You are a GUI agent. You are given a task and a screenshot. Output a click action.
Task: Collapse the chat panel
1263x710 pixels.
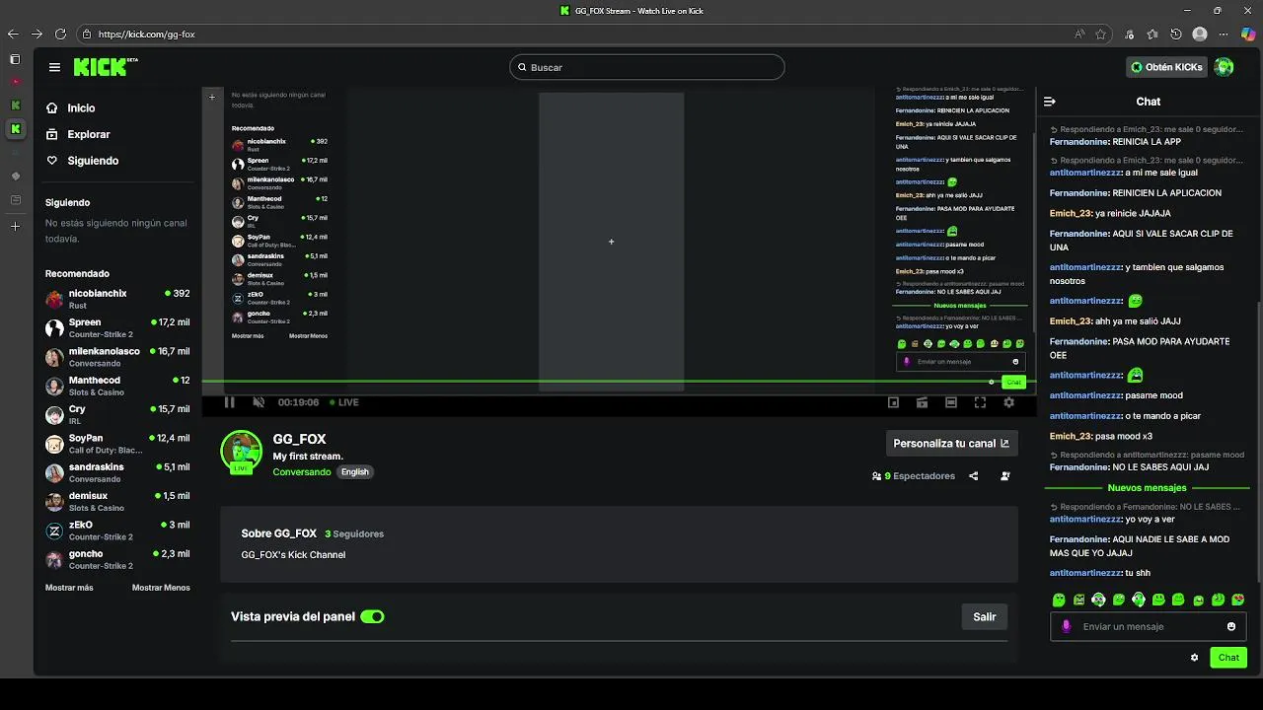1050,102
